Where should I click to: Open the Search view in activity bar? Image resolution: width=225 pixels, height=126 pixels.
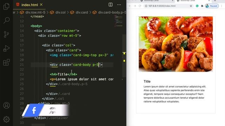[x=6, y=20]
